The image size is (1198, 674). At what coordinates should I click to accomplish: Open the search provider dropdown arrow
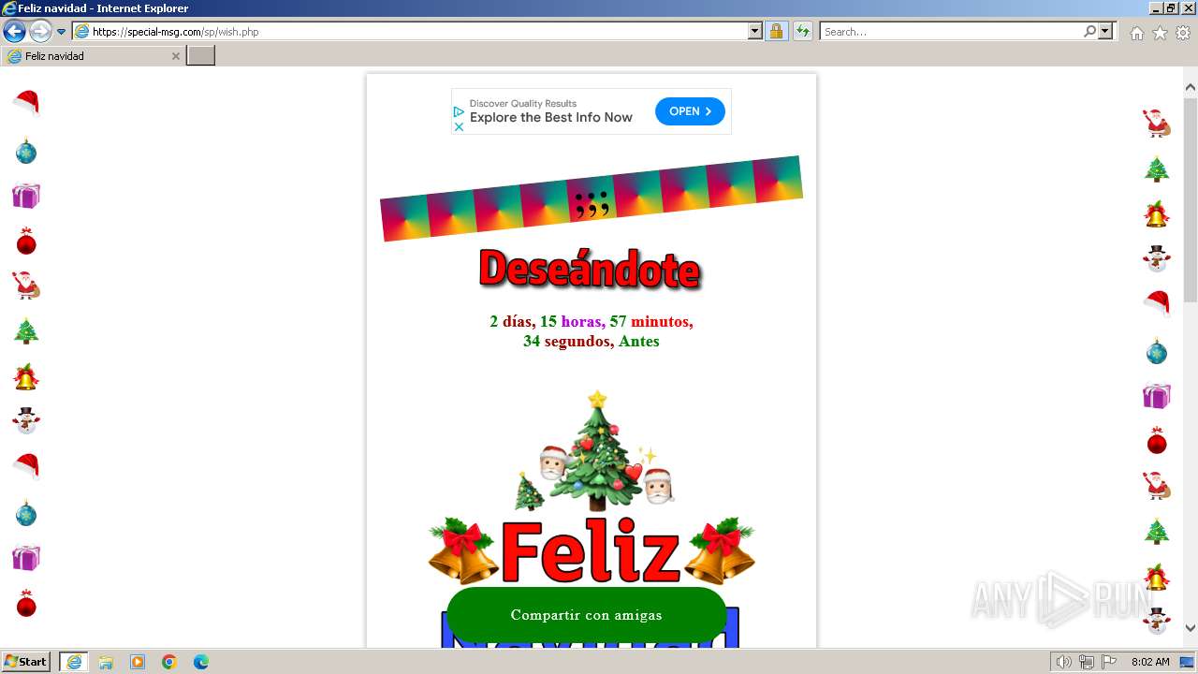pos(1105,31)
